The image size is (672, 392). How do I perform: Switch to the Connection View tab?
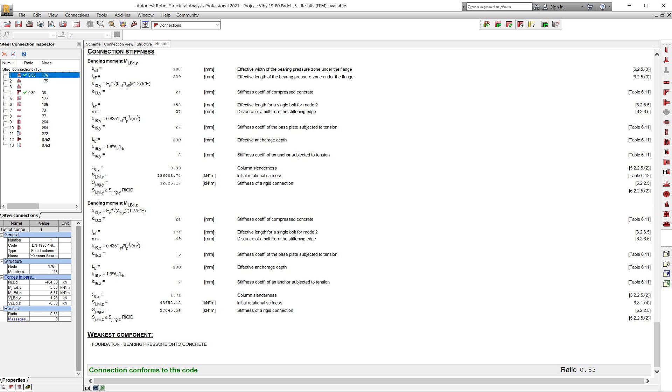point(118,44)
